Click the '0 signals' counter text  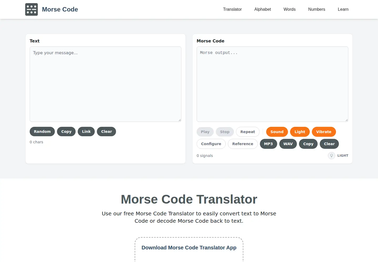(205, 156)
